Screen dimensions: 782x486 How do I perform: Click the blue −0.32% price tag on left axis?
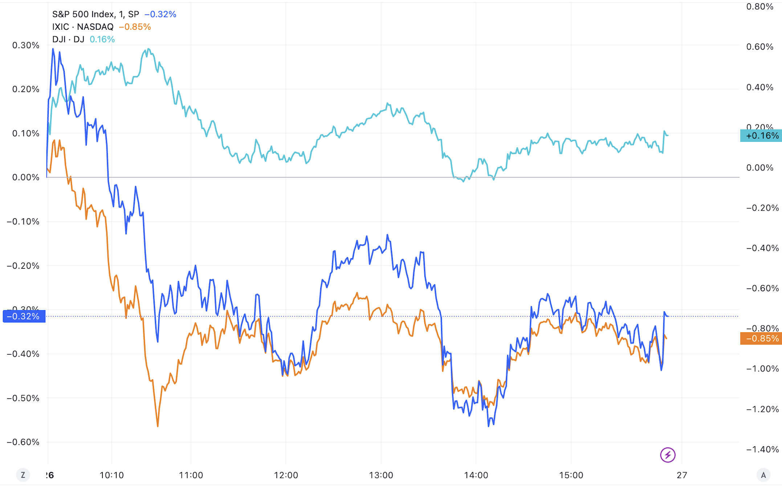(x=24, y=316)
